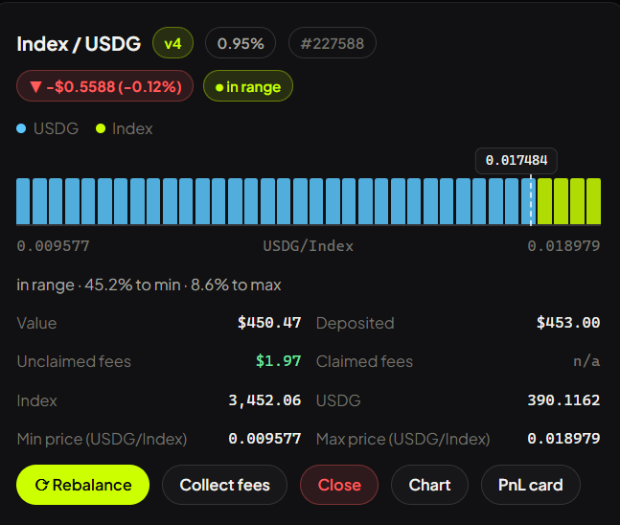The image size is (620, 525).
Task: Click the Deposited label
Action: point(356,323)
